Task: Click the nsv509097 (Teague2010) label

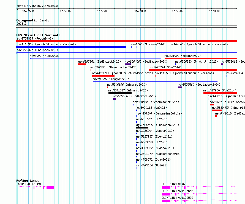Action: tap(111, 79)
